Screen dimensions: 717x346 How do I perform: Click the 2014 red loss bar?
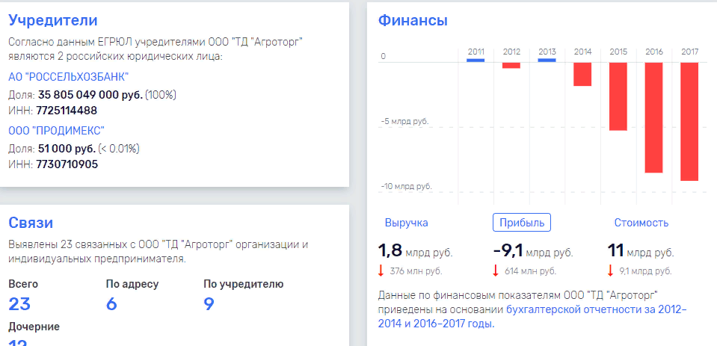(582, 74)
